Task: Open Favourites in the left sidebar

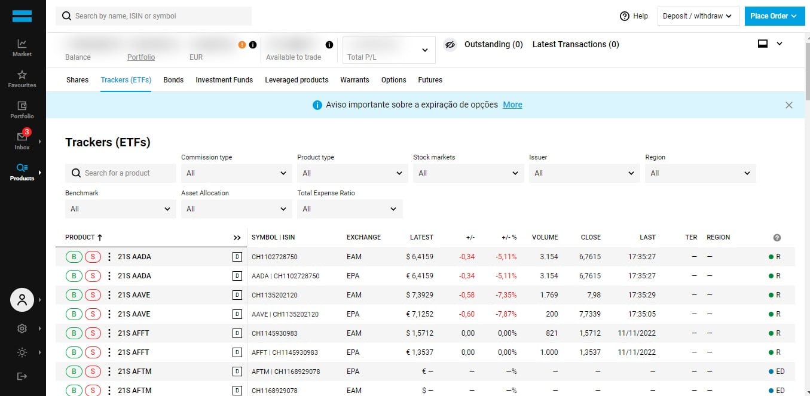Action: tap(22, 78)
